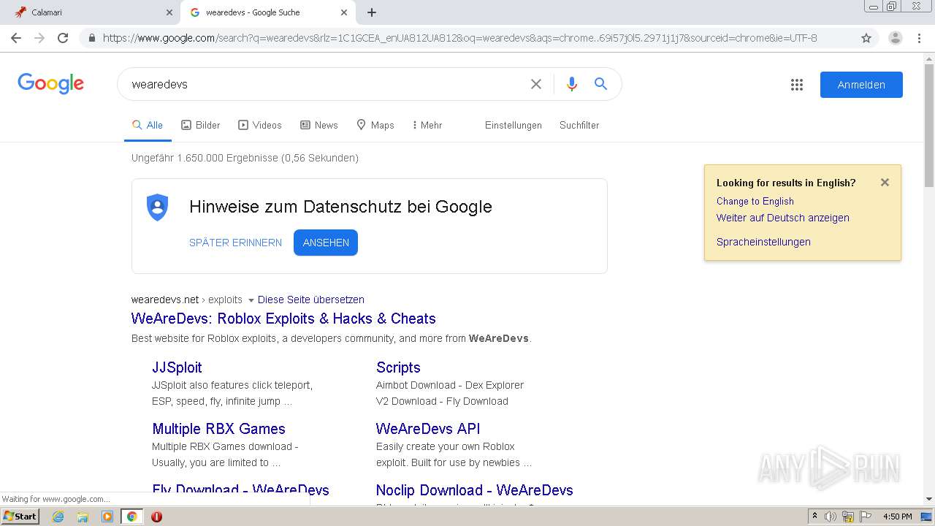Click Weiter auf Deutsch anzeigen
The image size is (935, 526).
(783, 218)
